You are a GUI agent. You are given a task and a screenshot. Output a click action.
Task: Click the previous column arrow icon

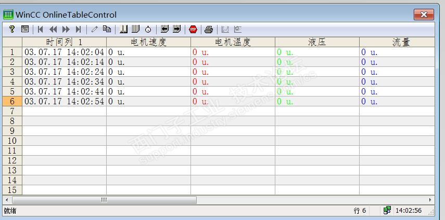click(x=164, y=29)
